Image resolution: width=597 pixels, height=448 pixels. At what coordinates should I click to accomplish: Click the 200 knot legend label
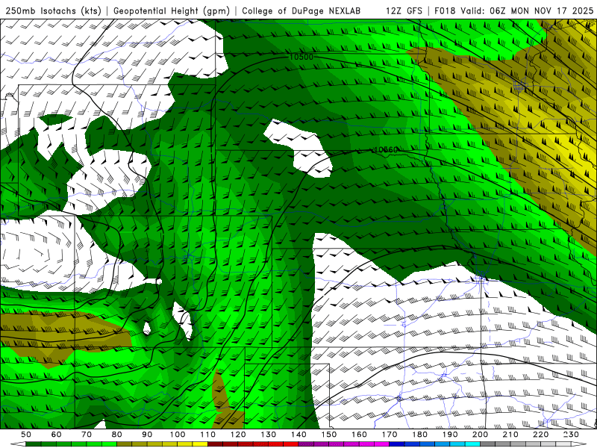tap(480, 435)
